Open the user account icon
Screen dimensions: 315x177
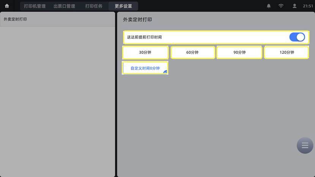tap(295, 6)
